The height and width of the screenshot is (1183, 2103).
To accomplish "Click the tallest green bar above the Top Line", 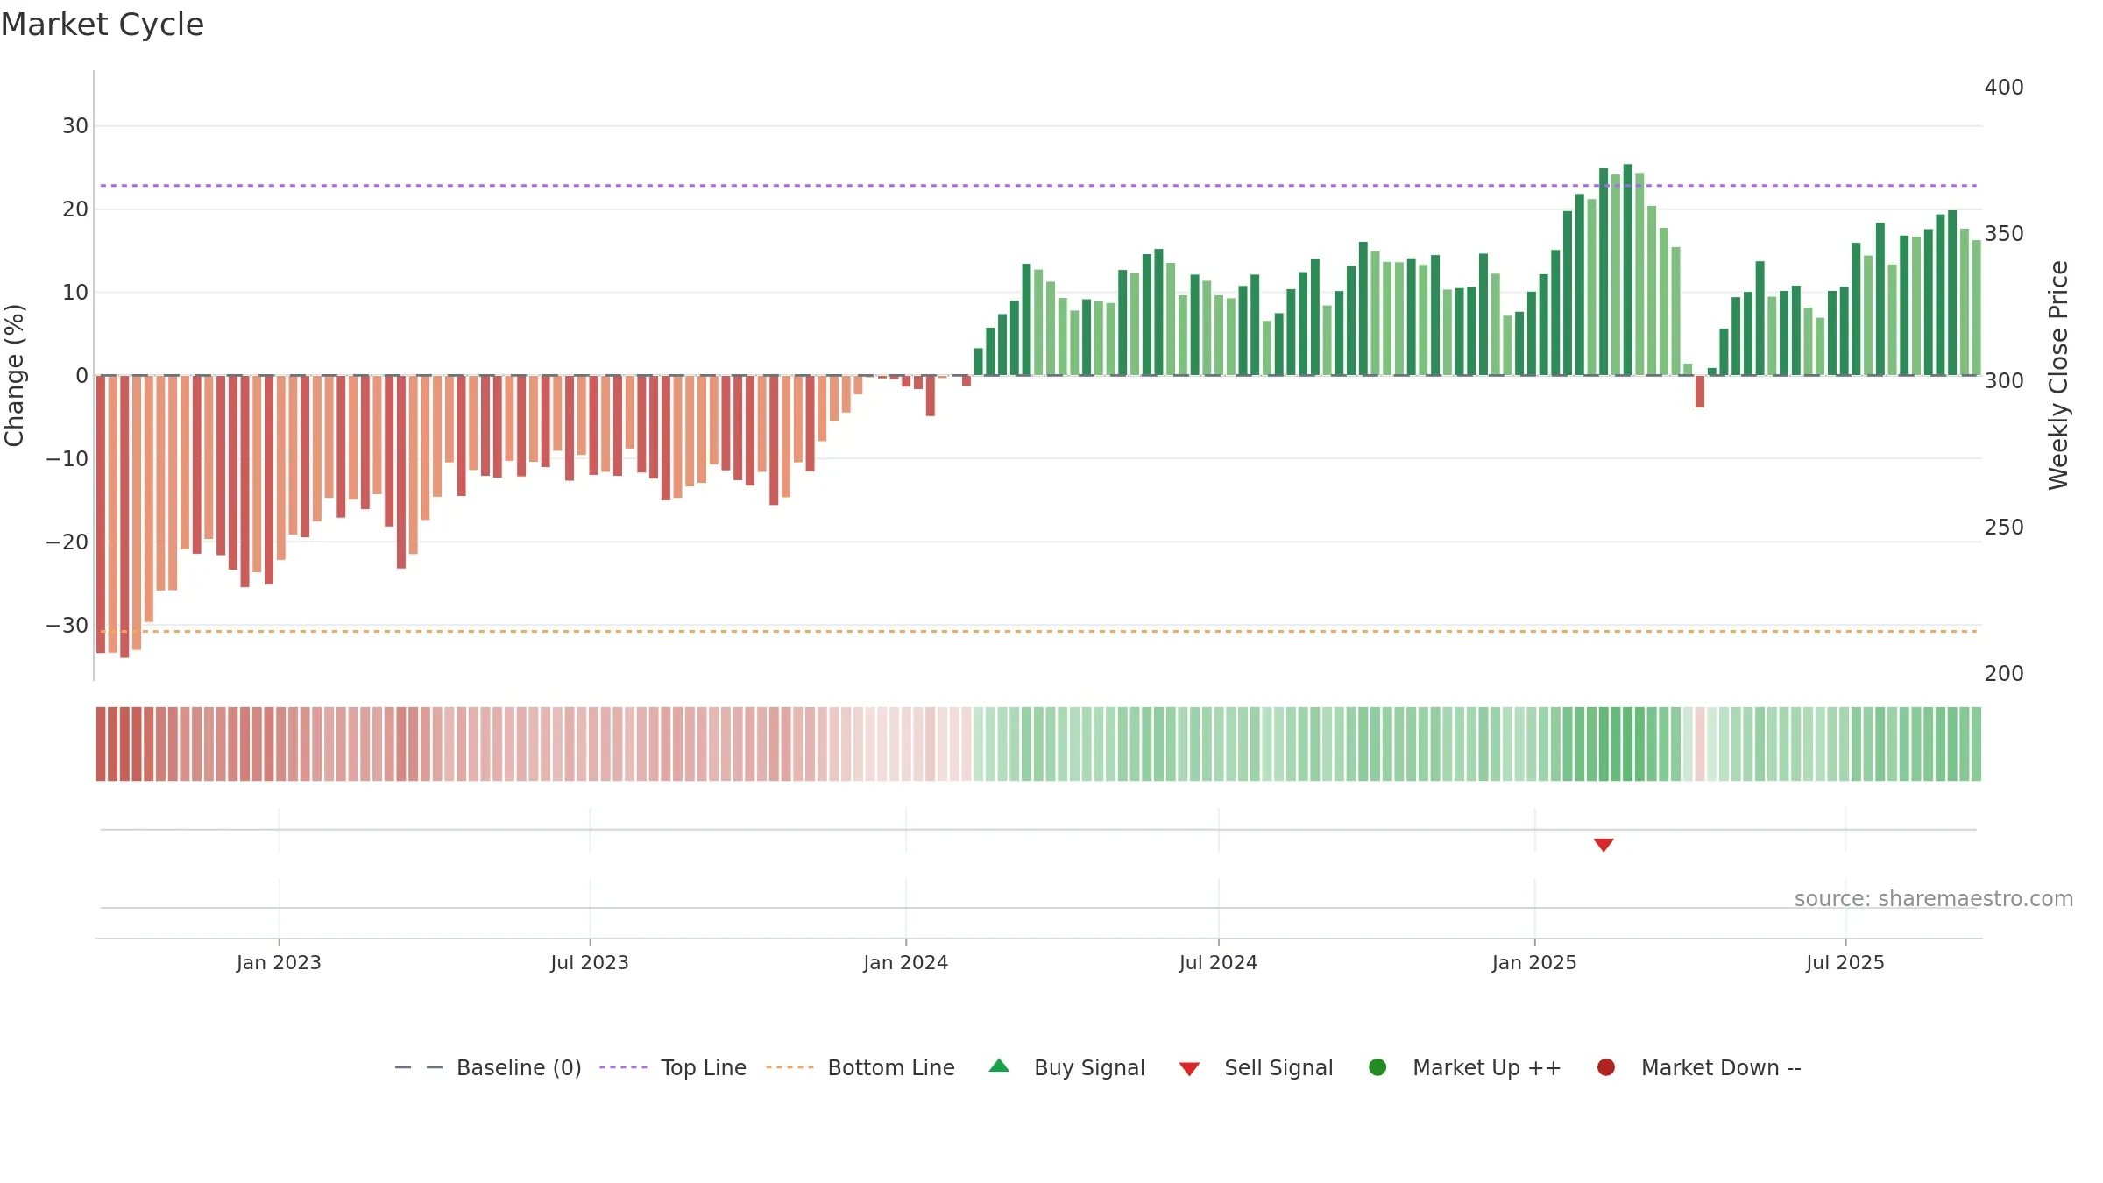I will (x=1627, y=270).
